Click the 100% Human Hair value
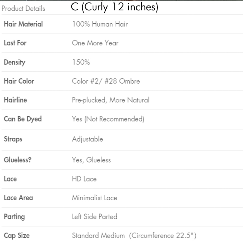This screenshot has height=243, width=243. click(100, 24)
